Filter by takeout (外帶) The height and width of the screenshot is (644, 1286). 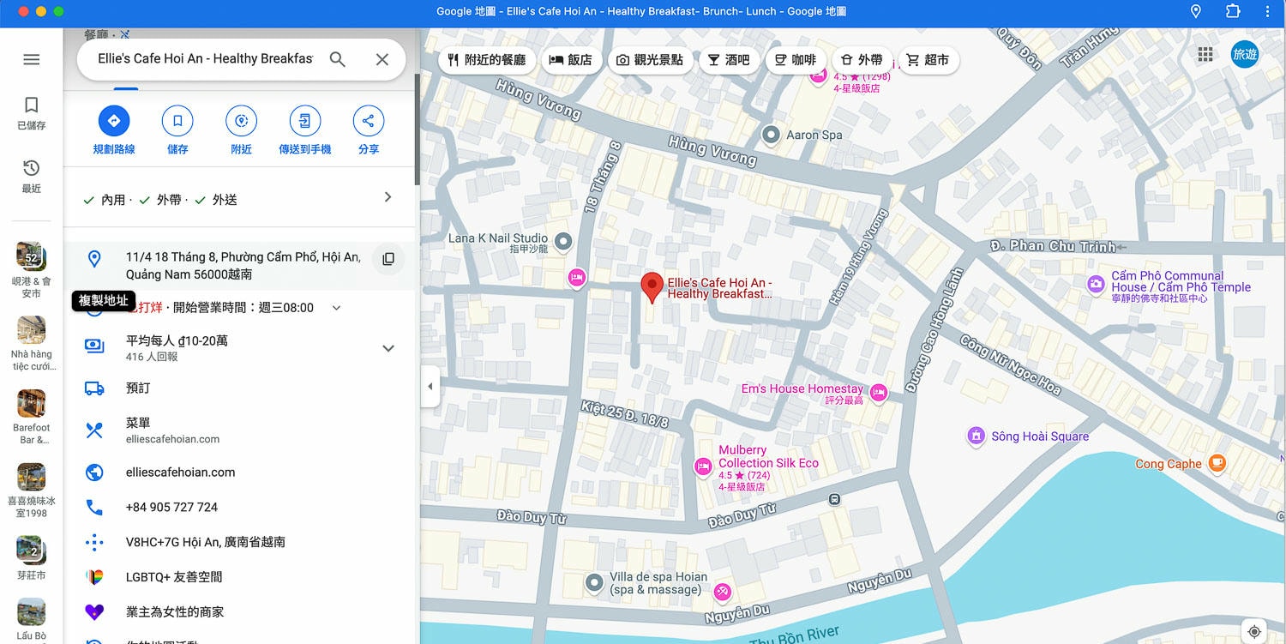coord(862,60)
